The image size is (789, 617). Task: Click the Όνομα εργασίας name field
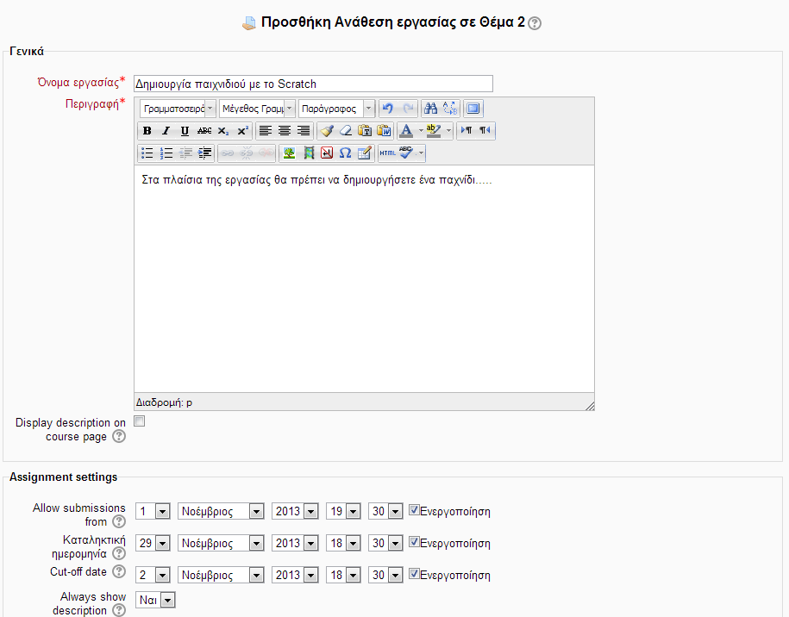(313, 84)
